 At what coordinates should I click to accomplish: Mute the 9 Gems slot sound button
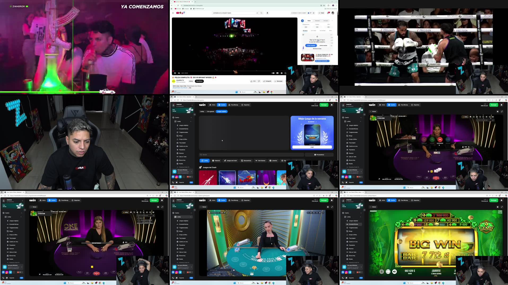395,271
